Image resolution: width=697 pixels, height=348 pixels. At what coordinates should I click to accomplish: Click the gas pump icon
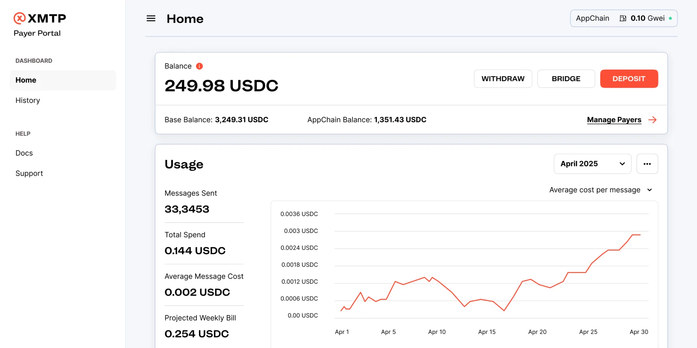pos(623,18)
